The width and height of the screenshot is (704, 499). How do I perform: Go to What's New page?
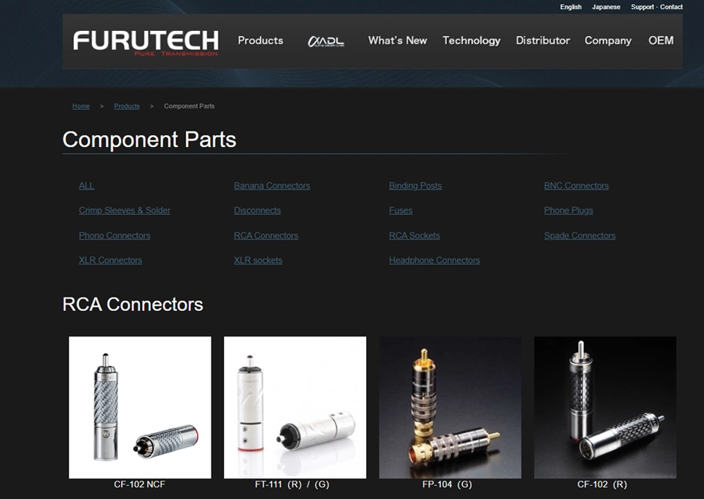[397, 40]
